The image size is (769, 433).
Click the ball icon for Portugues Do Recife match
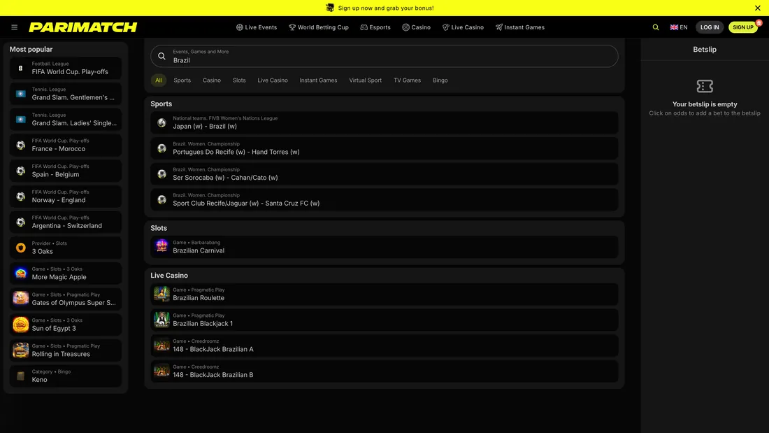(162, 148)
